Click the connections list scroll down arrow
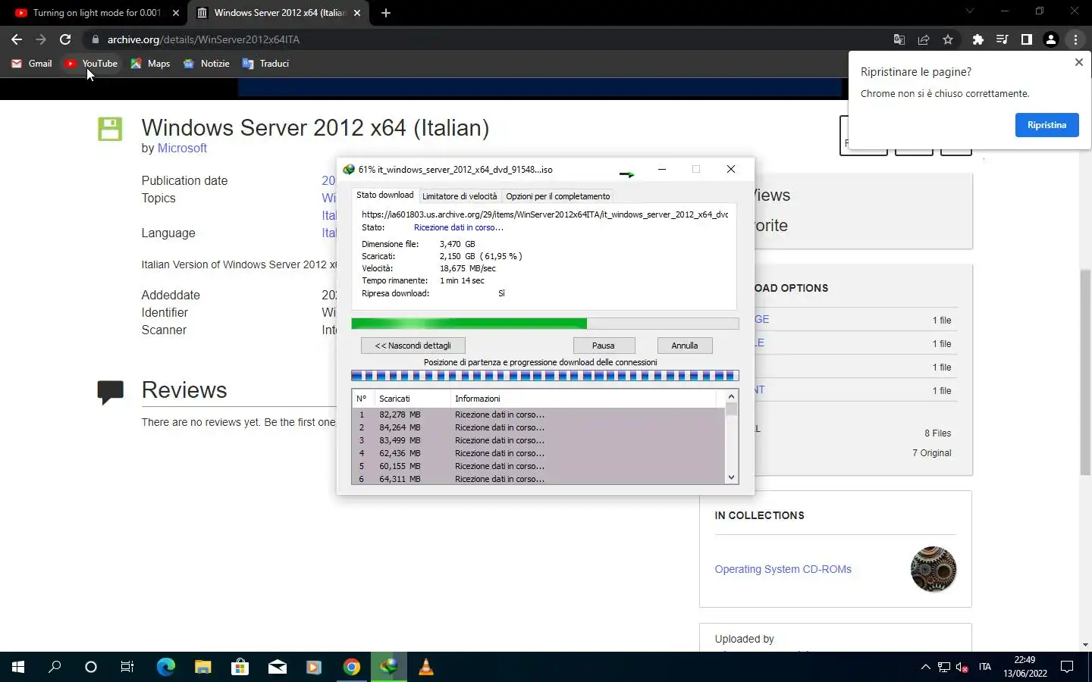 pos(731,477)
